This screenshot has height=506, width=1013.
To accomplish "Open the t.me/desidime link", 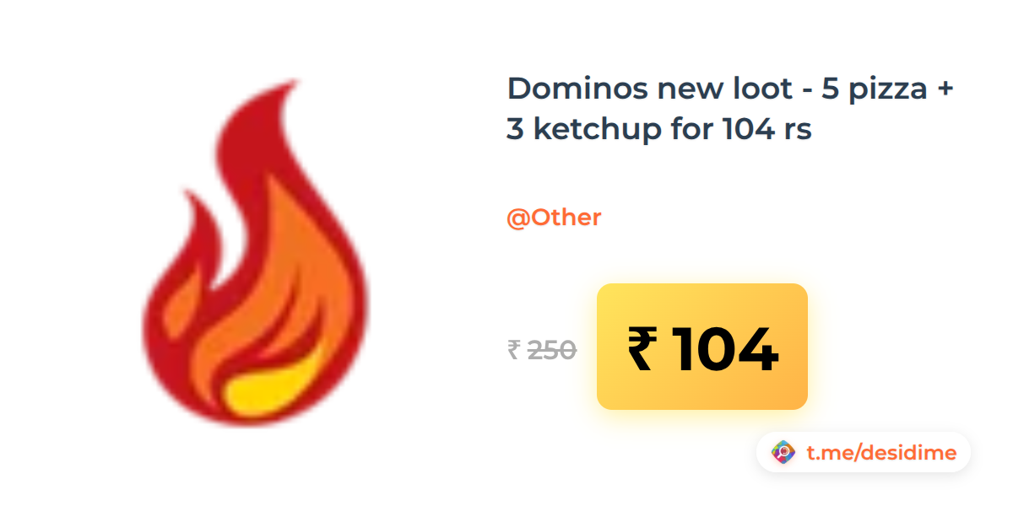I will coord(881,453).
